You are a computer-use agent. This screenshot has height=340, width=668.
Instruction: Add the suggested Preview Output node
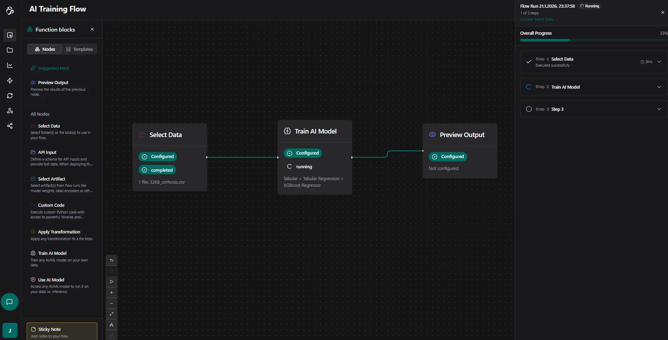pyautogui.click(x=53, y=83)
